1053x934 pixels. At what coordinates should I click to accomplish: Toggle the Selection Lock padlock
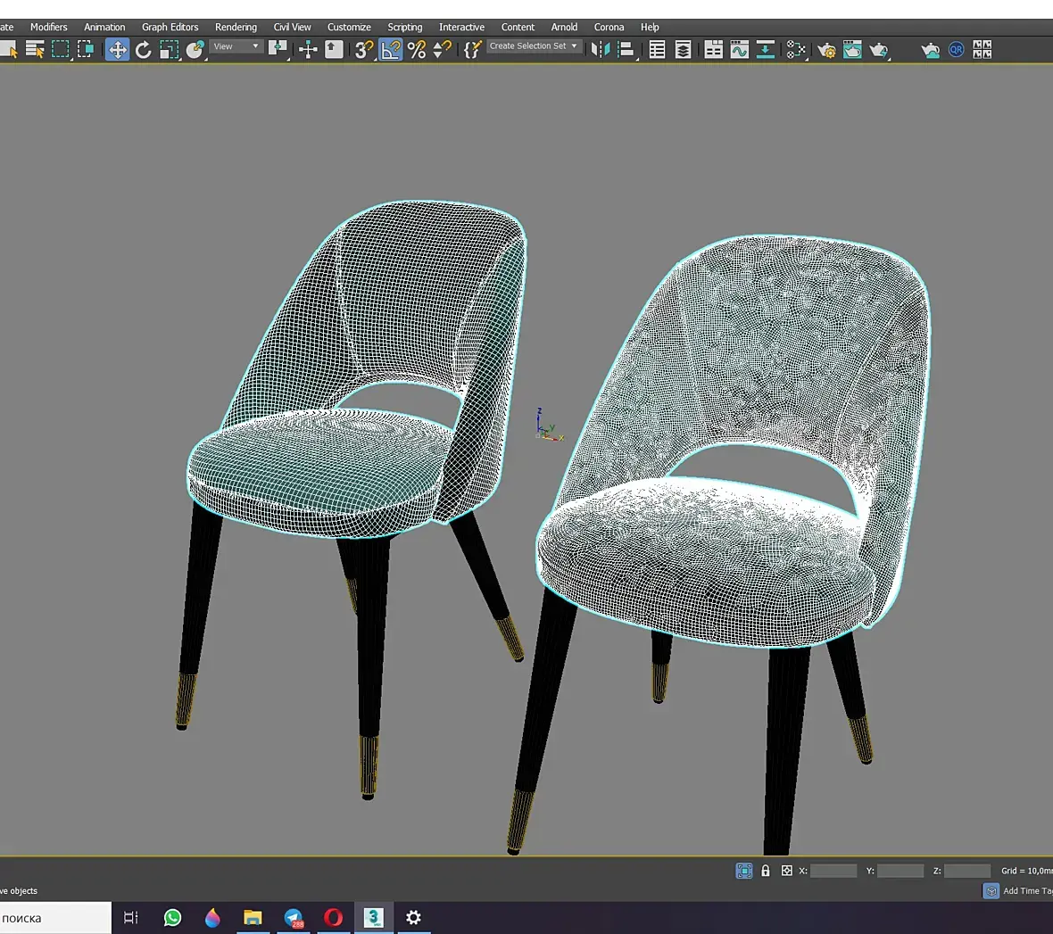point(766,871)
